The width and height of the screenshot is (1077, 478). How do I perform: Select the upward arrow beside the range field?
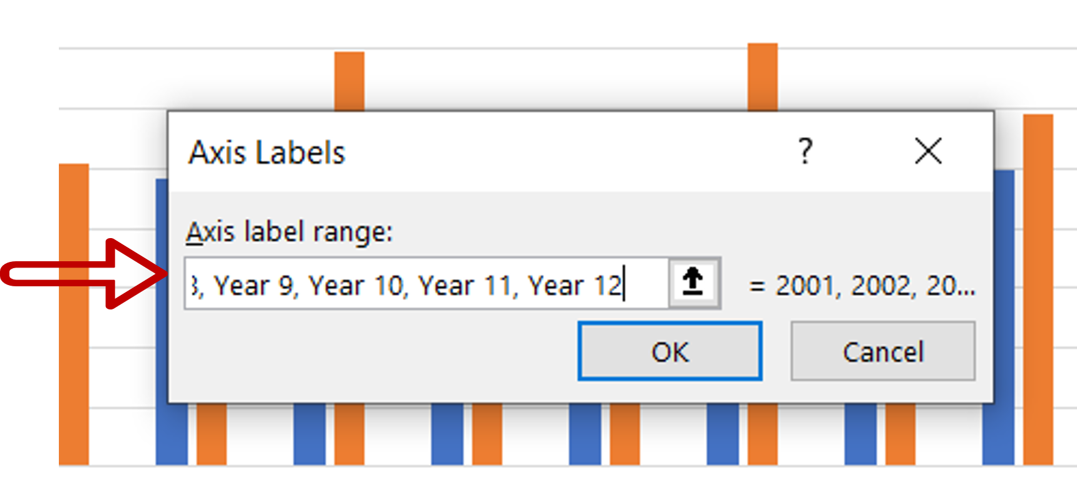[693, 283]
